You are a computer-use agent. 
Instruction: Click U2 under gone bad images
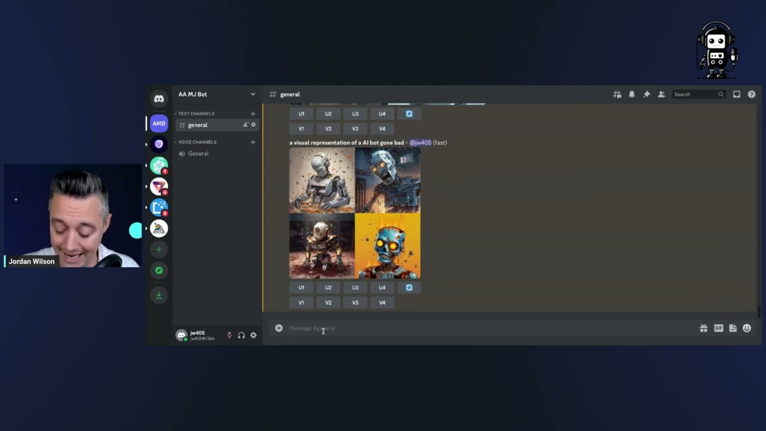click(x=328, y=287)
